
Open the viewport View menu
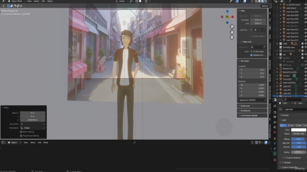pyautogui.click(x=29, y=1)
